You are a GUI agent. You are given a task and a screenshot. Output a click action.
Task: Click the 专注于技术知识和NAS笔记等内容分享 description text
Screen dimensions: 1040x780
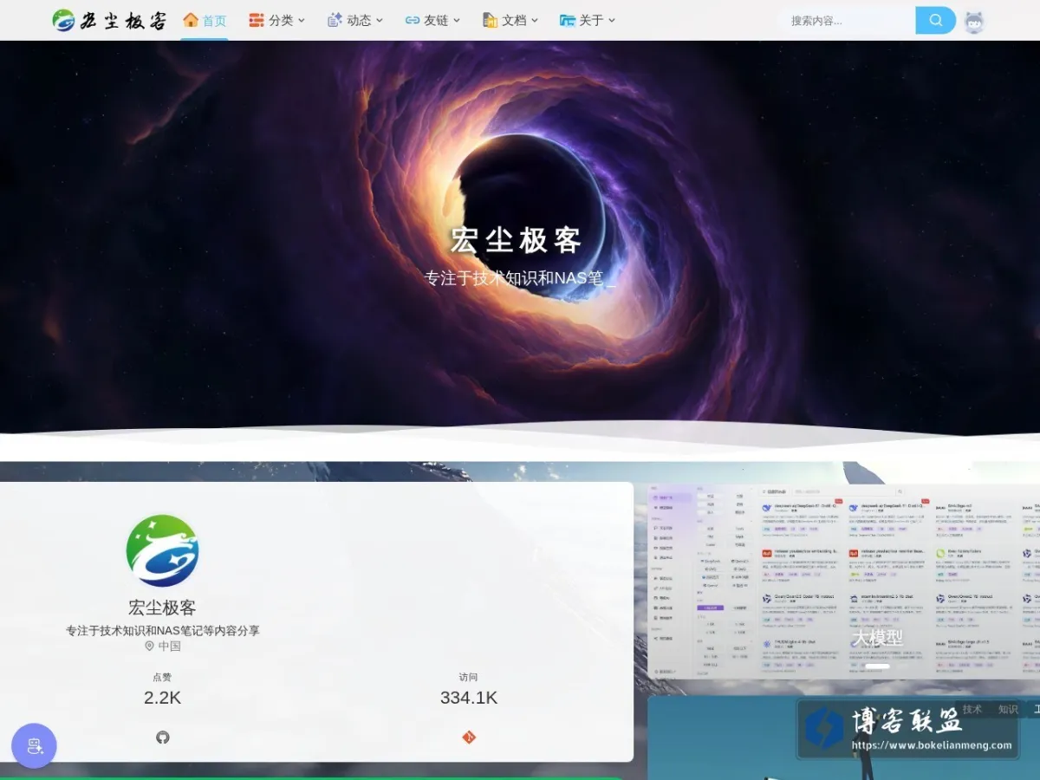(163, 630)
